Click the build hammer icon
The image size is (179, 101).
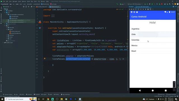(x=117, y=4)
